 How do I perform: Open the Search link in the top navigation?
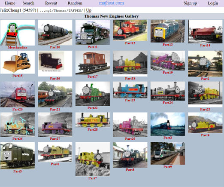(28, 3)
